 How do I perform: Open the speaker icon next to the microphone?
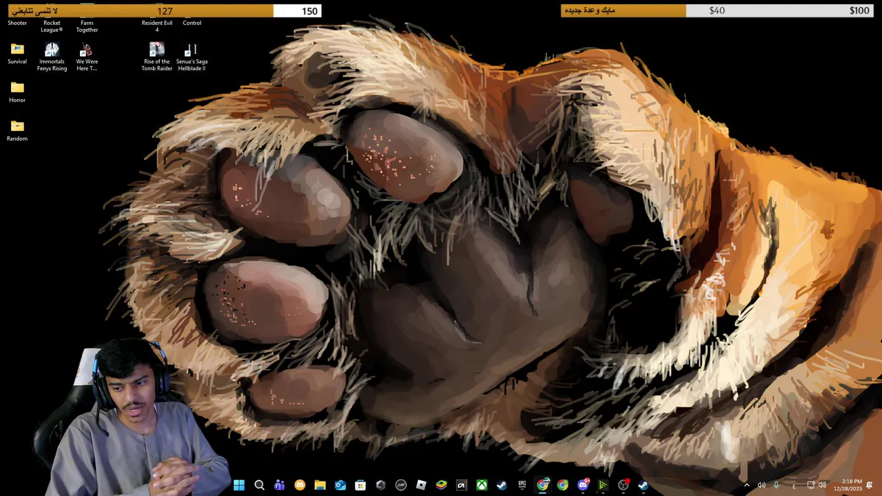pyautogui.click(x=761, y=485)
